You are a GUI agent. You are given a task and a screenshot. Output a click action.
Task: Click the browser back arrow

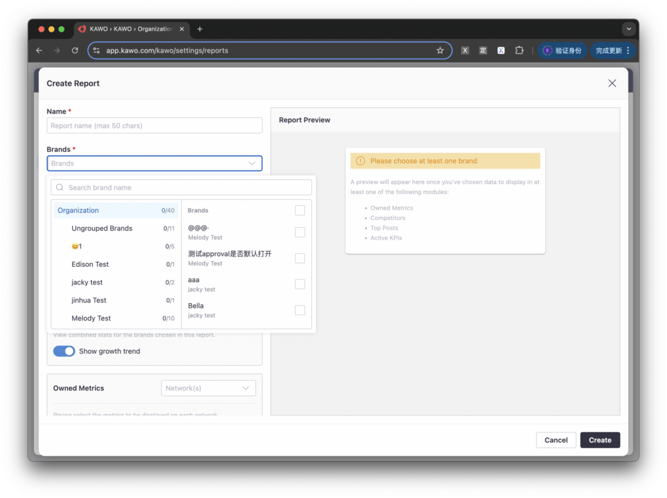[39, 51]
